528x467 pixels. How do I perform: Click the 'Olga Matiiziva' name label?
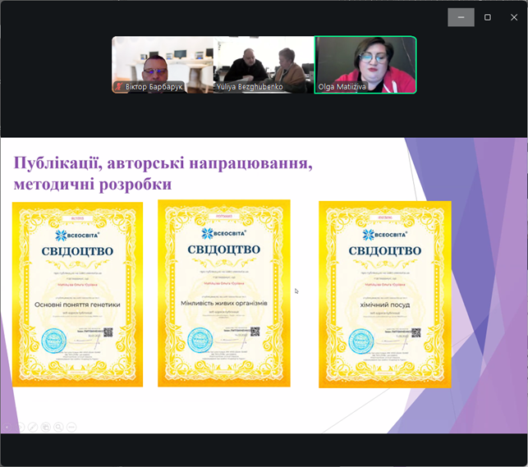coord(342,87)
